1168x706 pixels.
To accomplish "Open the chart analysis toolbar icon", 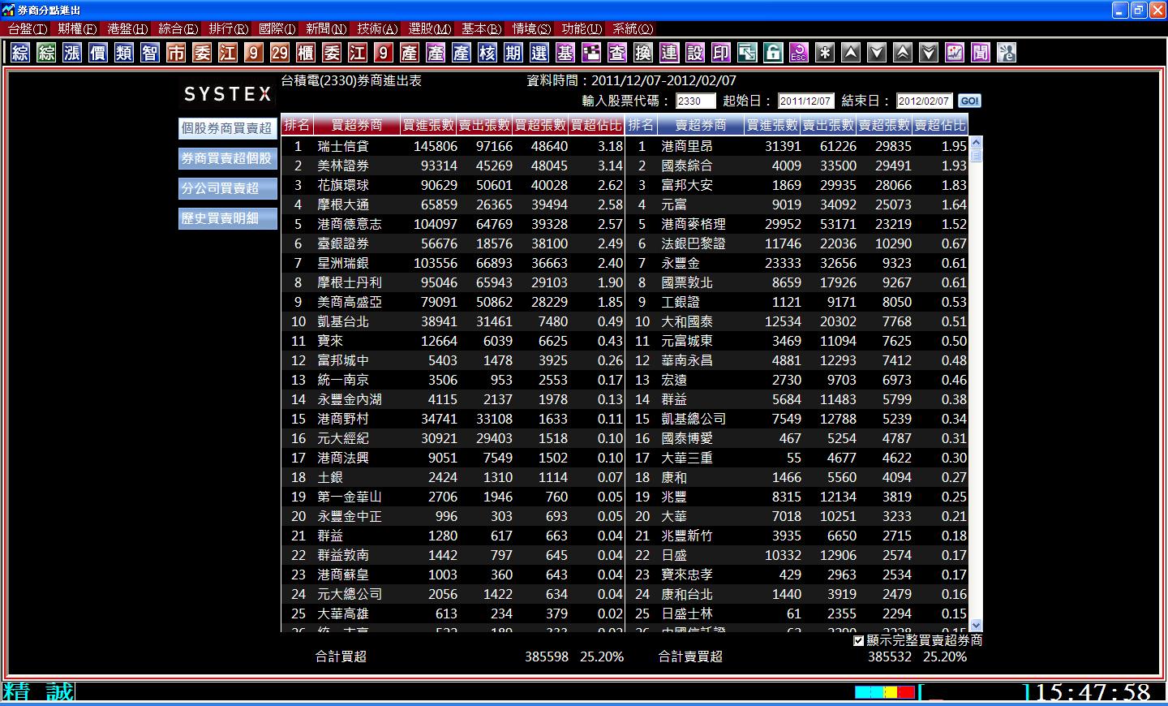I will click(955, 53).
